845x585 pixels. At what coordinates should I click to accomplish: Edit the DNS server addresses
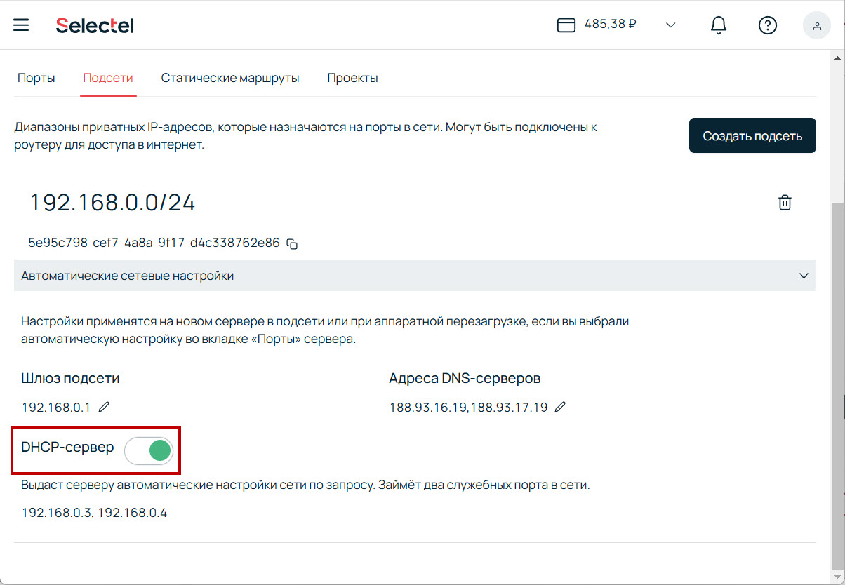559,407
